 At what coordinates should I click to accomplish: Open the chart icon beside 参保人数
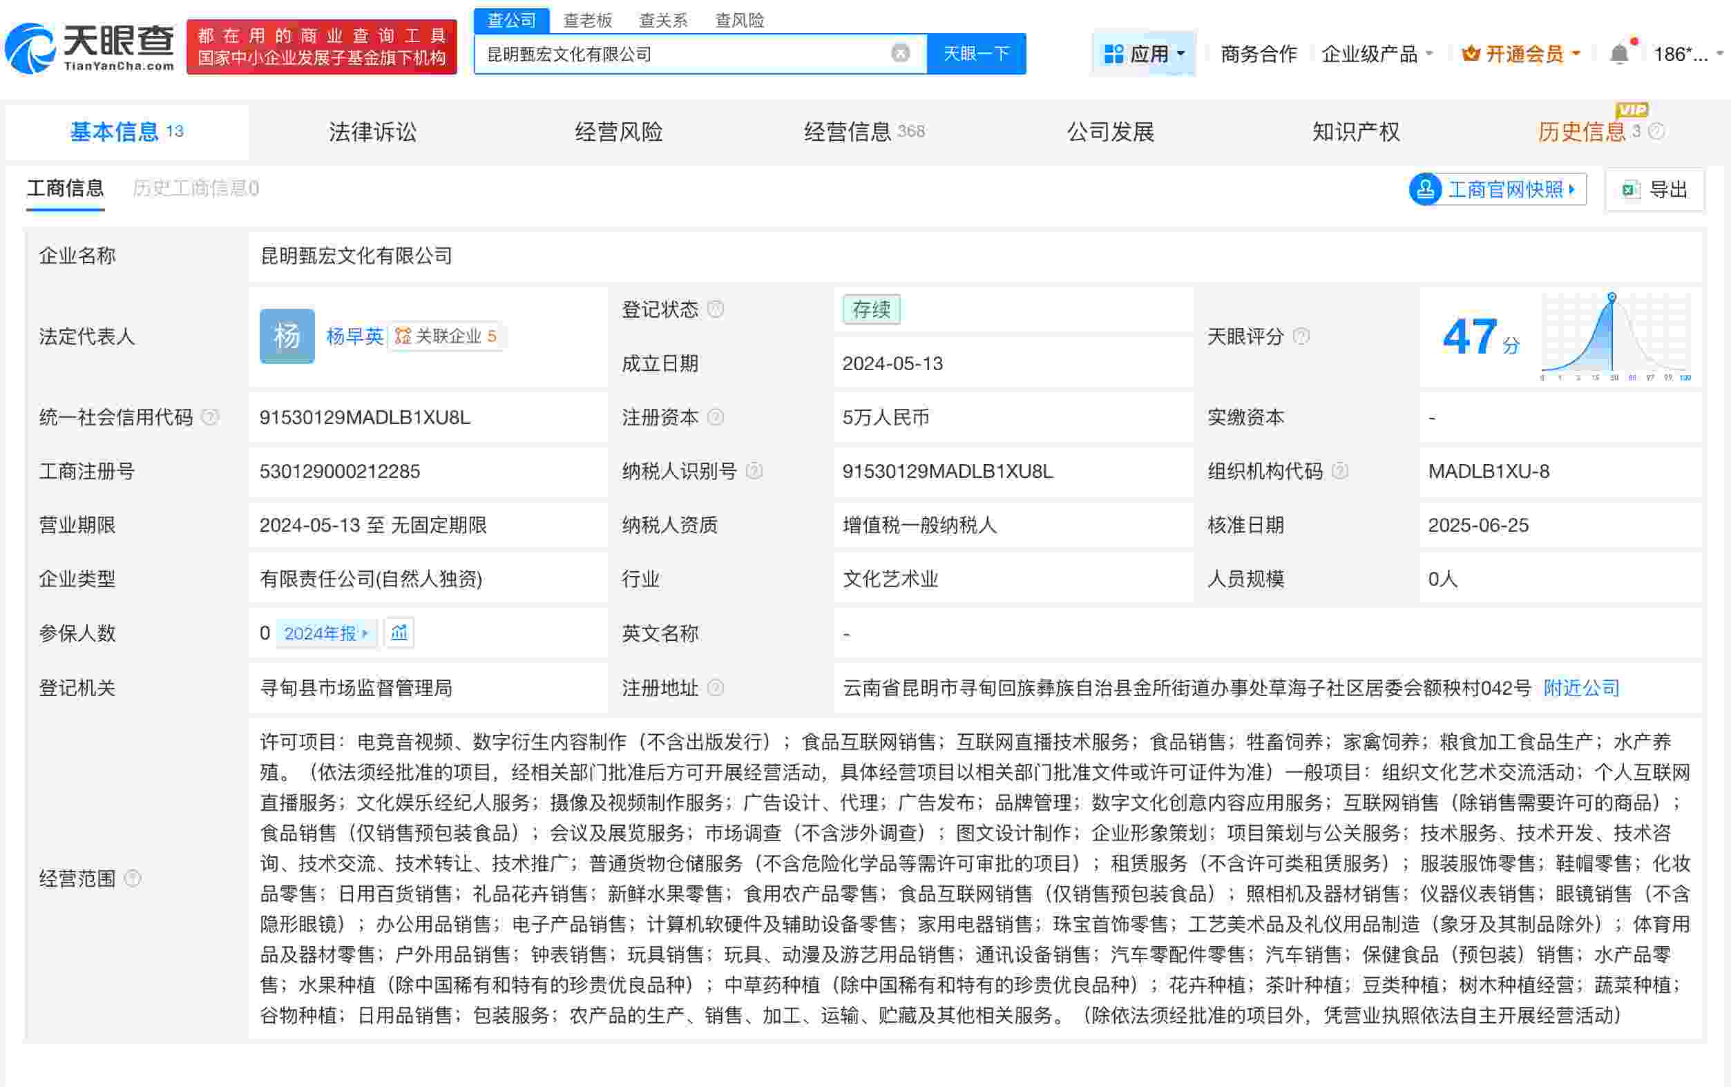(x=399, y=633)
